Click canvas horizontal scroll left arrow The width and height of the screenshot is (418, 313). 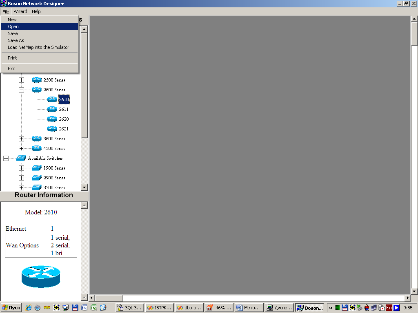coord(92,298)
